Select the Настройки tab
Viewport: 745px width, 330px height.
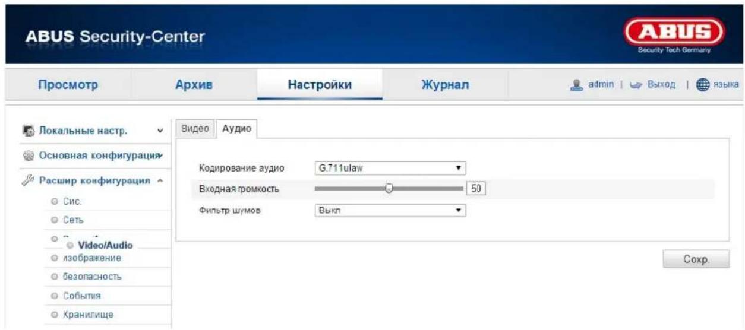(x=319, y=85)
